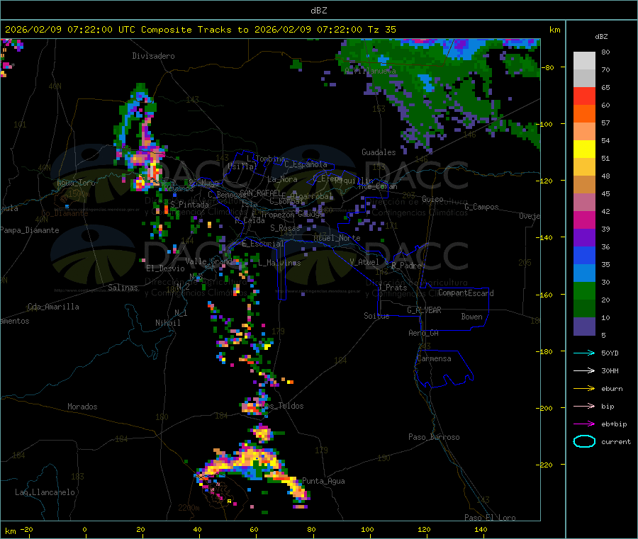Screen dimensions: 638x539
Task: Click the Atuel_Norte map label
Action: 337,238
